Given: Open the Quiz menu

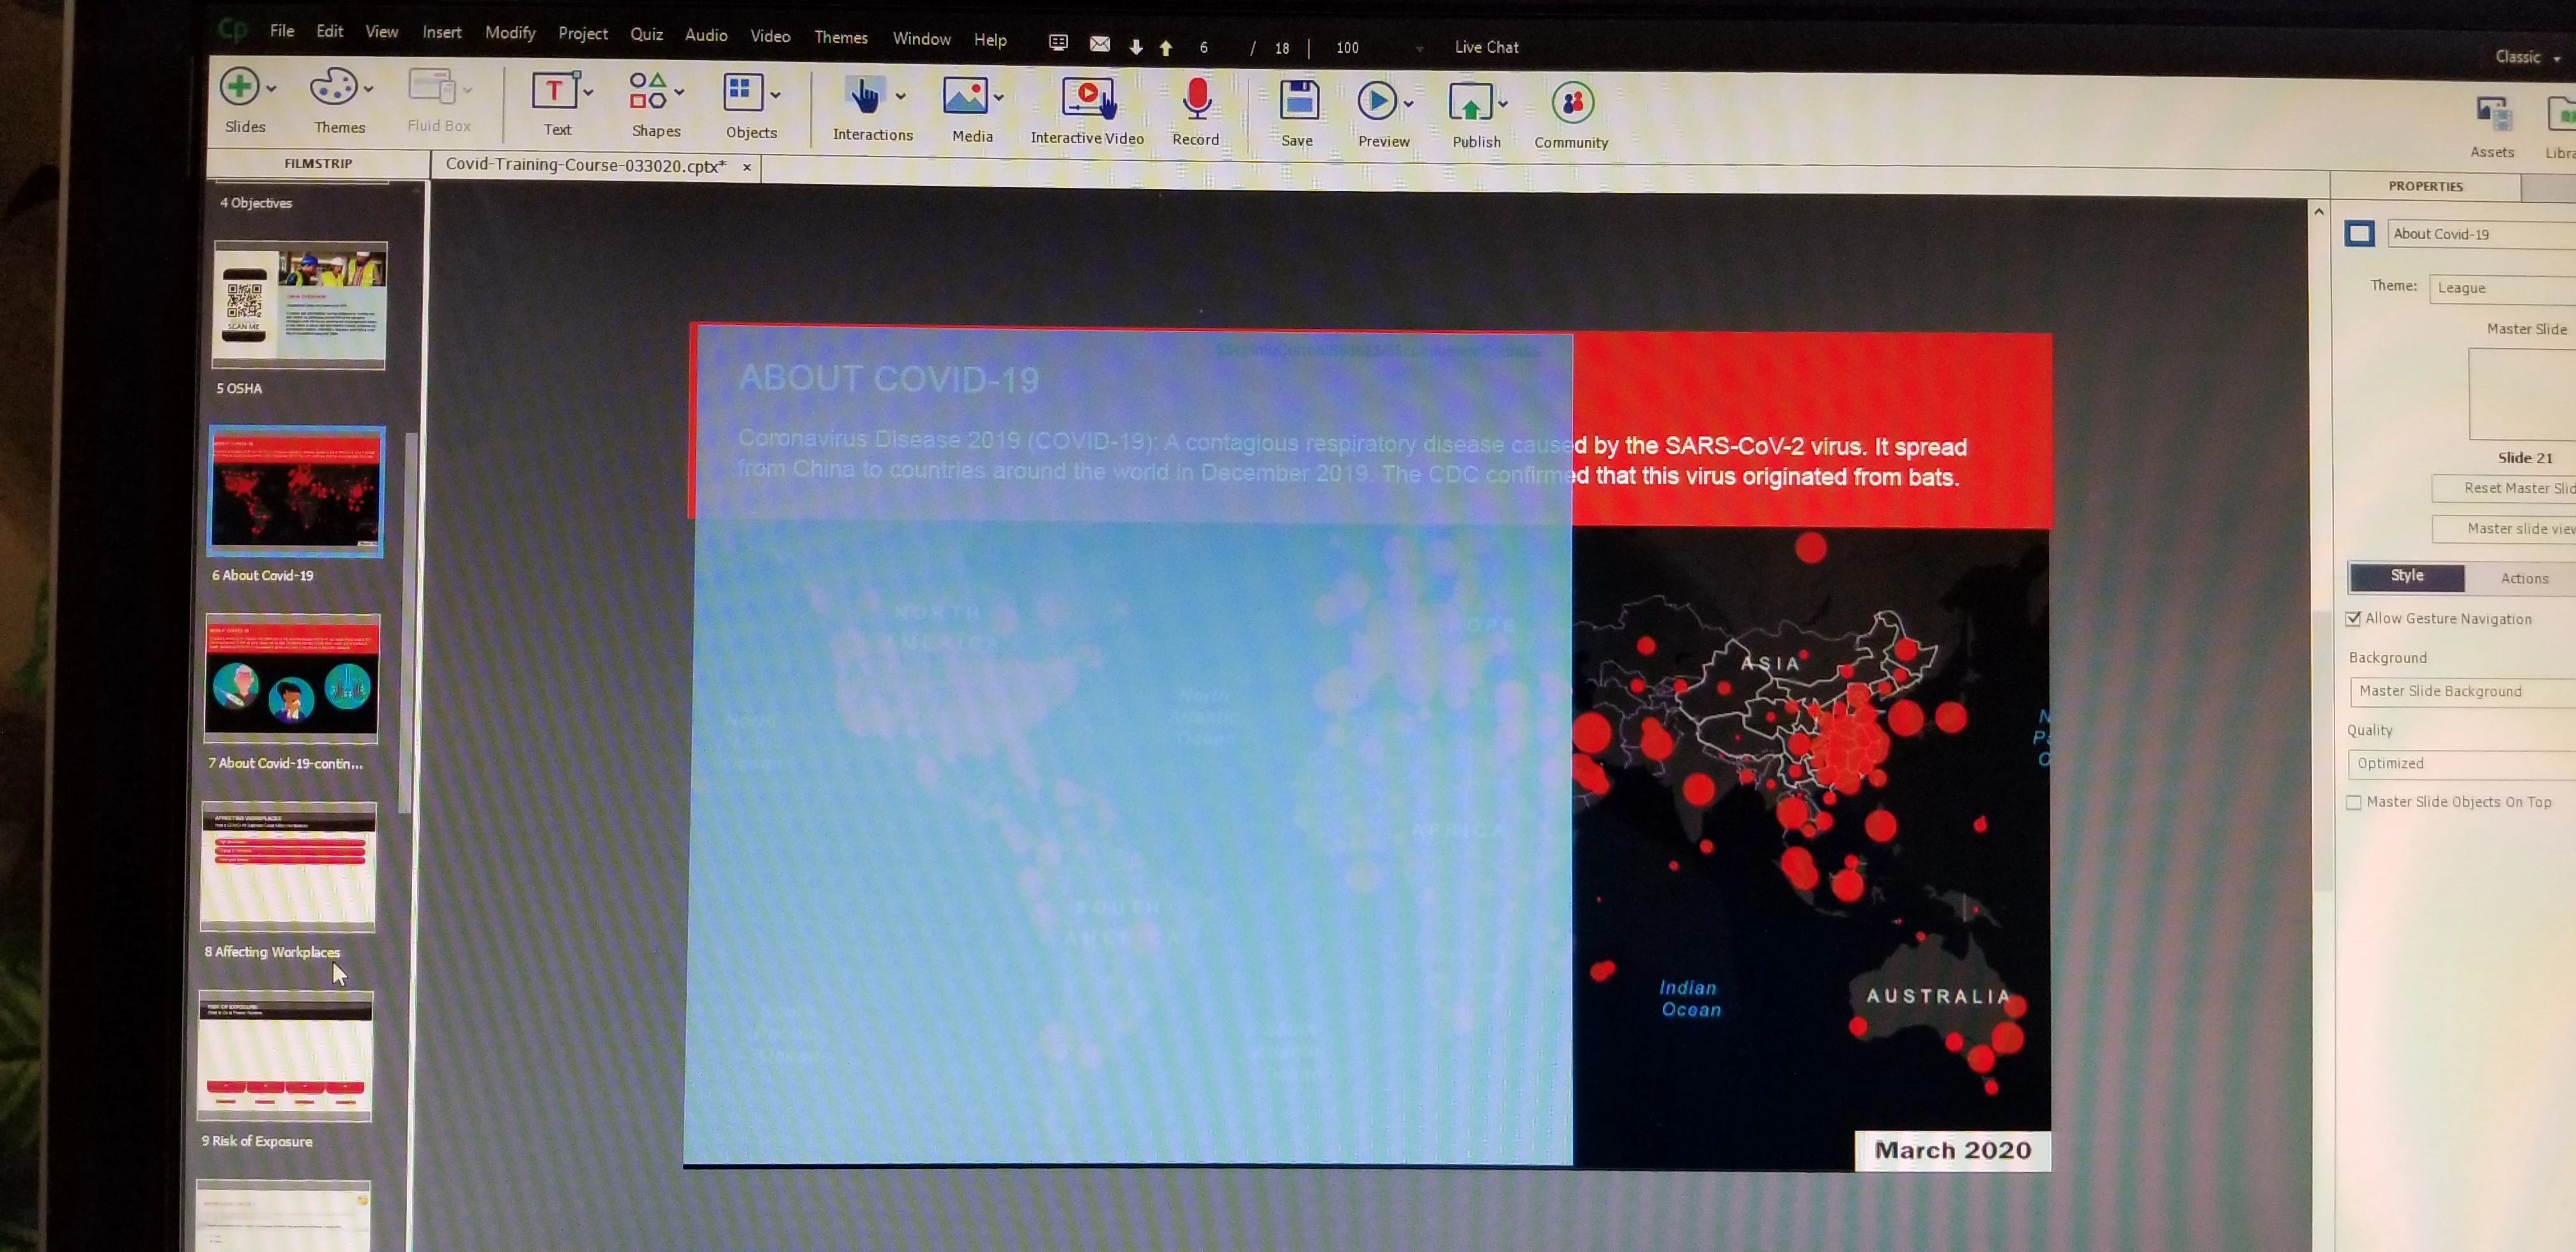Looking at the screenshot, I should [x=646, y=34].
